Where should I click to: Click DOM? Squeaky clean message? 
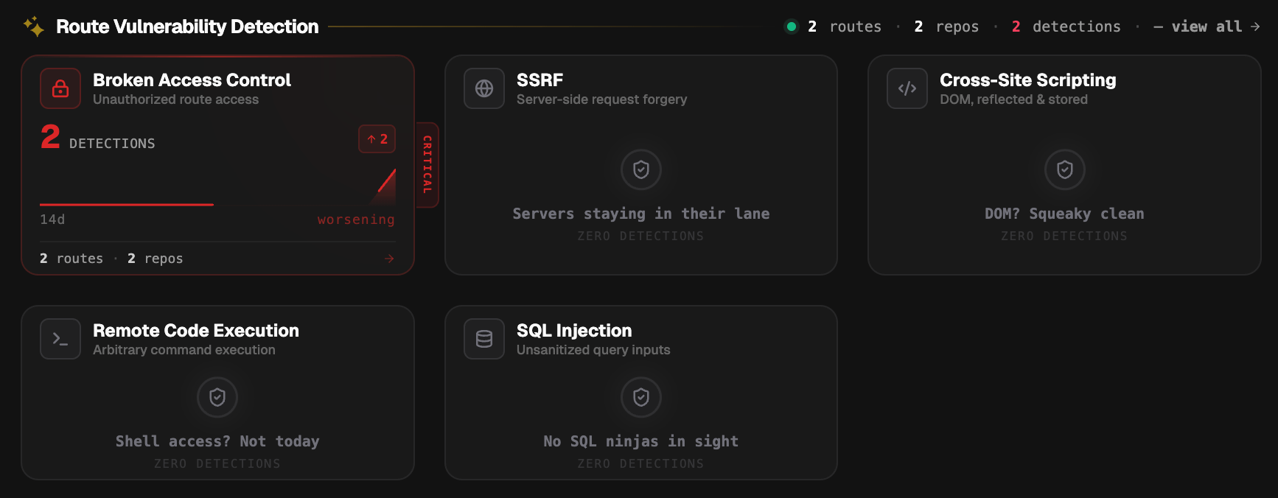click(x=1065, y=214)
